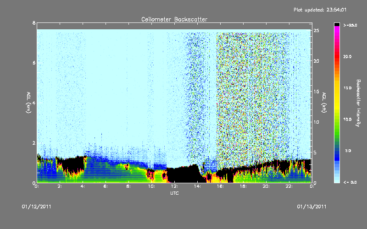Select the Backscatter Intensity colorbar title
The height and width of the screenshot is (229, 367).
[358, 103]
